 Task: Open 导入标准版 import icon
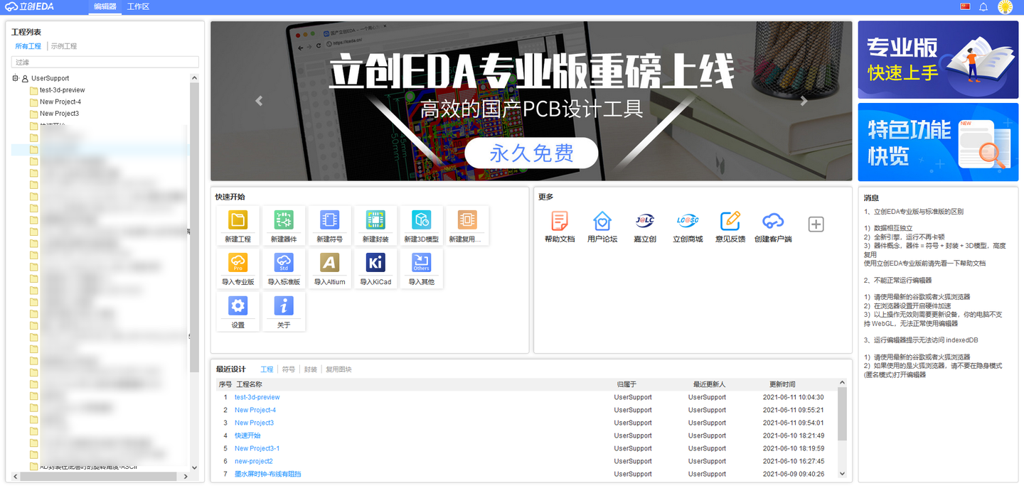click(284, 262)
